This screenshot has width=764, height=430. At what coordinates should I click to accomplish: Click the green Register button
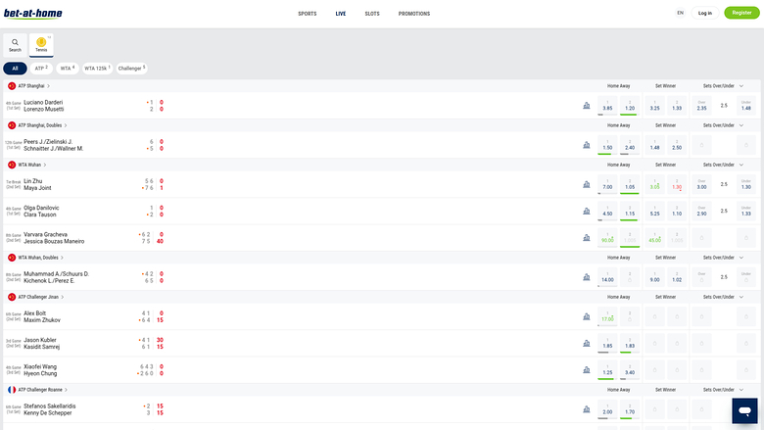point(741,13)
